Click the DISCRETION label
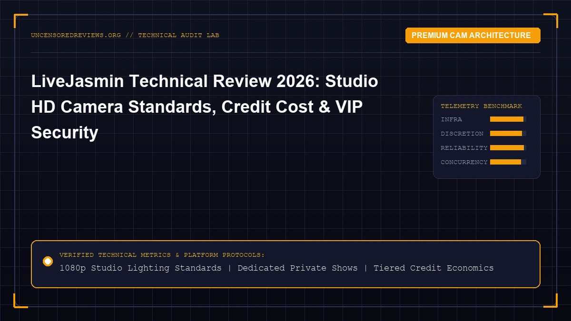Screen dimensions: 571x321 (462, 134)
